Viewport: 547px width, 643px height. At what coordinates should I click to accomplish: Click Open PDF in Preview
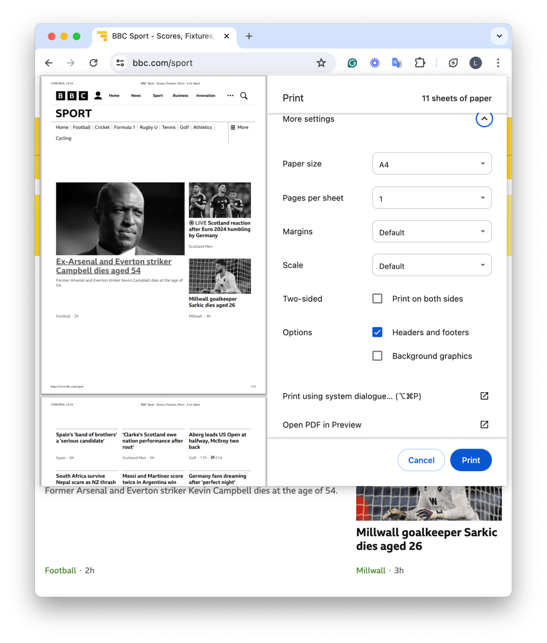tap(322, 425)
